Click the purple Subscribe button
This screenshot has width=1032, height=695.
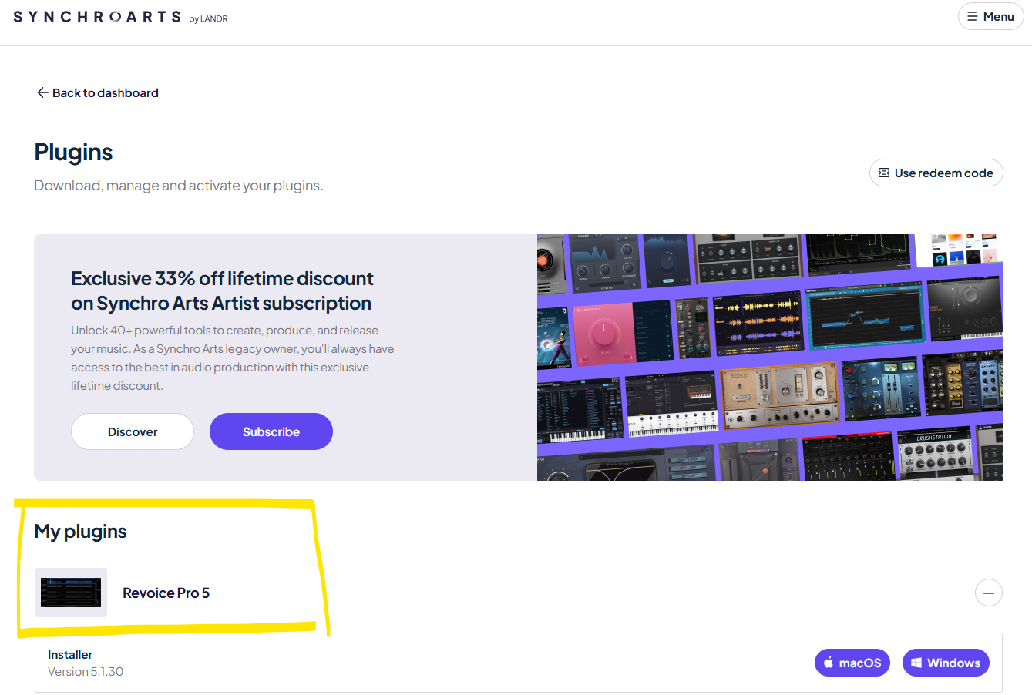[271, 431]
